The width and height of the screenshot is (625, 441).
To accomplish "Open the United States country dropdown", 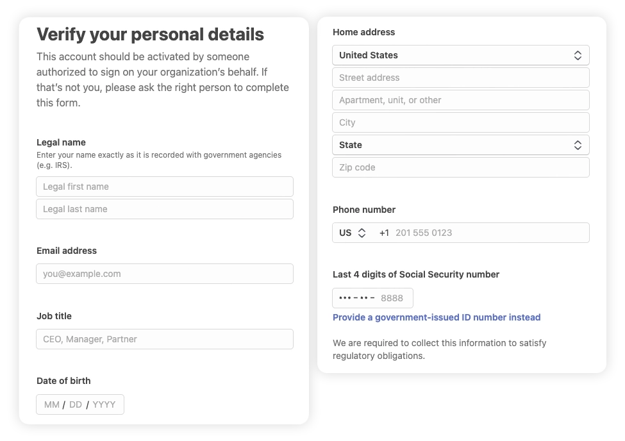I will [449, 55].
